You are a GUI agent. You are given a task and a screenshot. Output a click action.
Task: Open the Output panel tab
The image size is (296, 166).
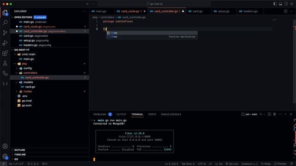[121, 114]
